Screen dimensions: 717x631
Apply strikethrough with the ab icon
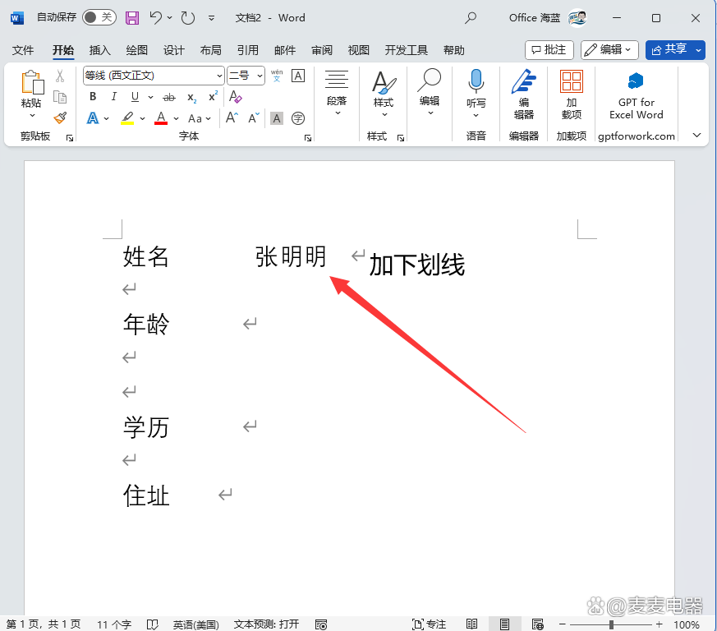pyautogui.click(x=168, y=97)
